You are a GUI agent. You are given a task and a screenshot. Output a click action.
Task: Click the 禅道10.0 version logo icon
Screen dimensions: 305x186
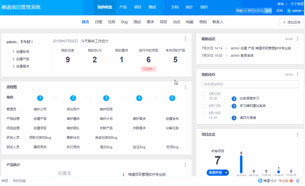(x=260, y=181)
